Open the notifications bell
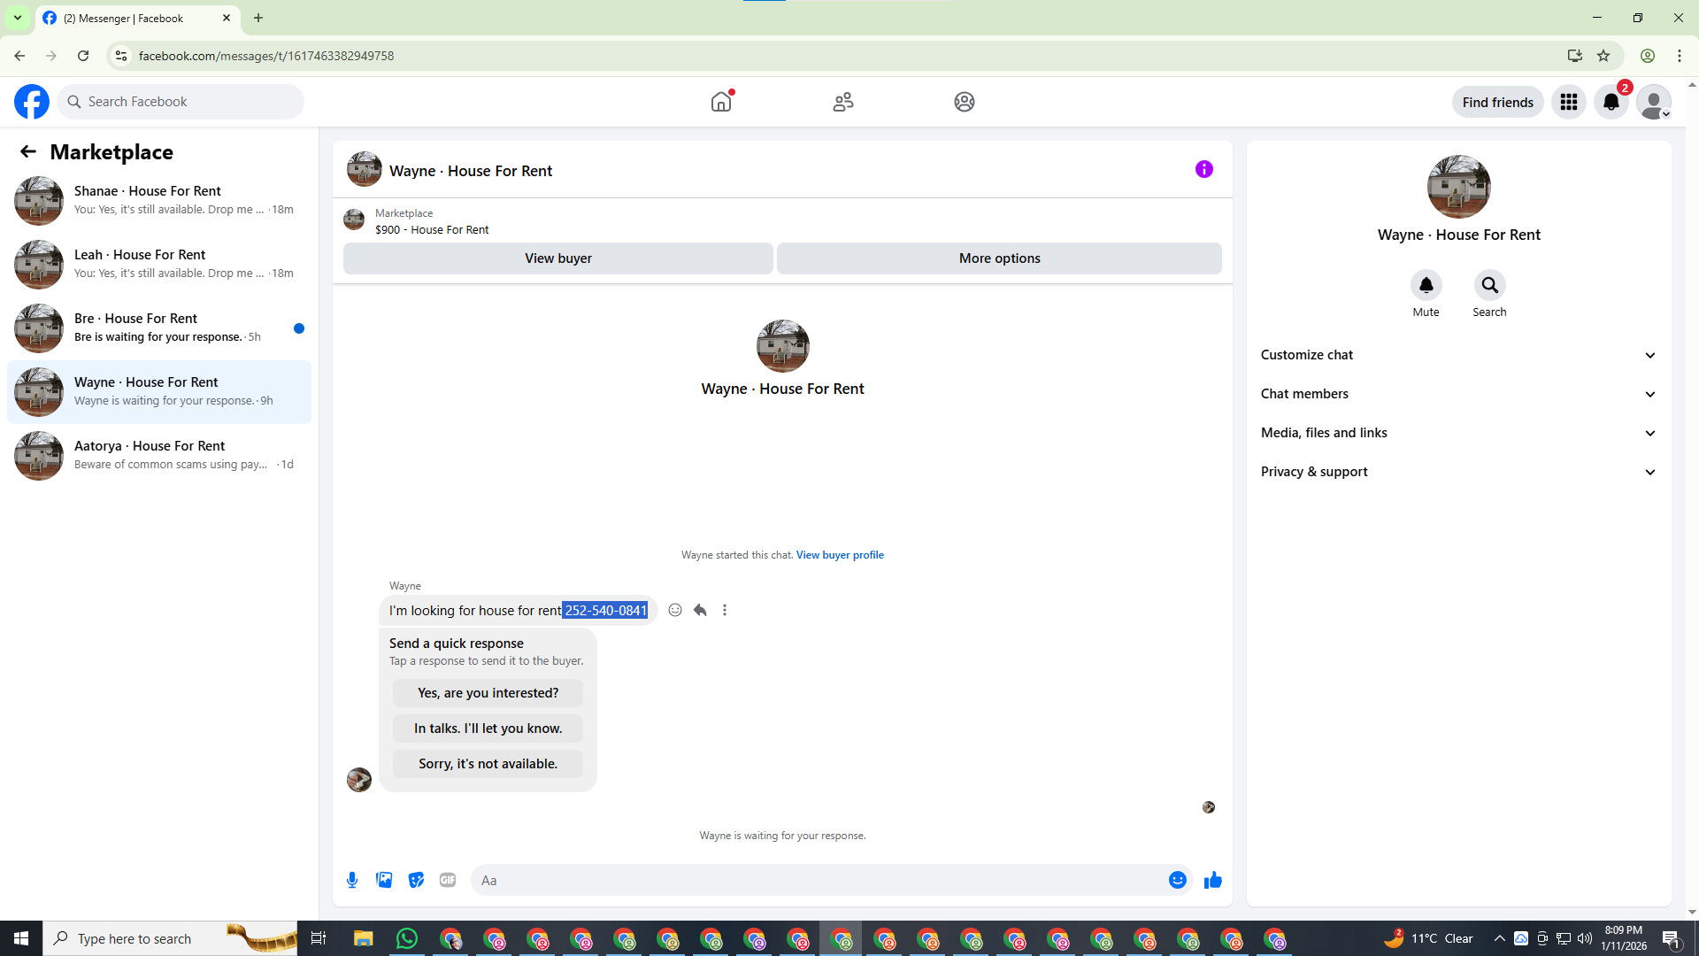Image resolution: width=1699 pixels, height=956 pixels. (x=1611, y=102)
